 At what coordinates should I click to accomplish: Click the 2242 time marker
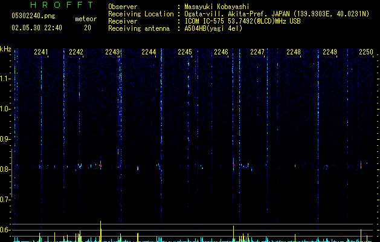point(76,52)
